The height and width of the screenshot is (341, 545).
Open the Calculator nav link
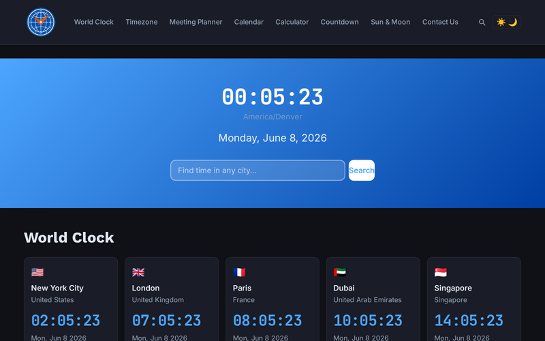tap(292, 22)
